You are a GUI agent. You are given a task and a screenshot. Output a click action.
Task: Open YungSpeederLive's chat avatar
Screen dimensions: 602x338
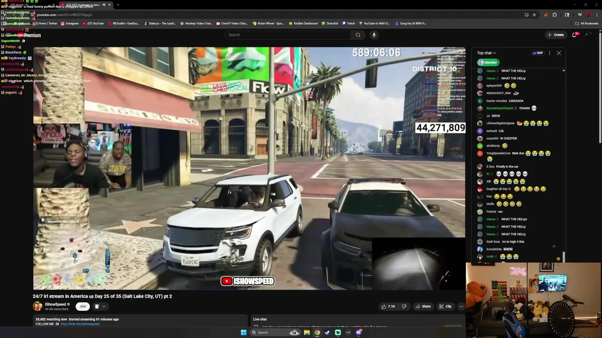[x=480, y=154]
